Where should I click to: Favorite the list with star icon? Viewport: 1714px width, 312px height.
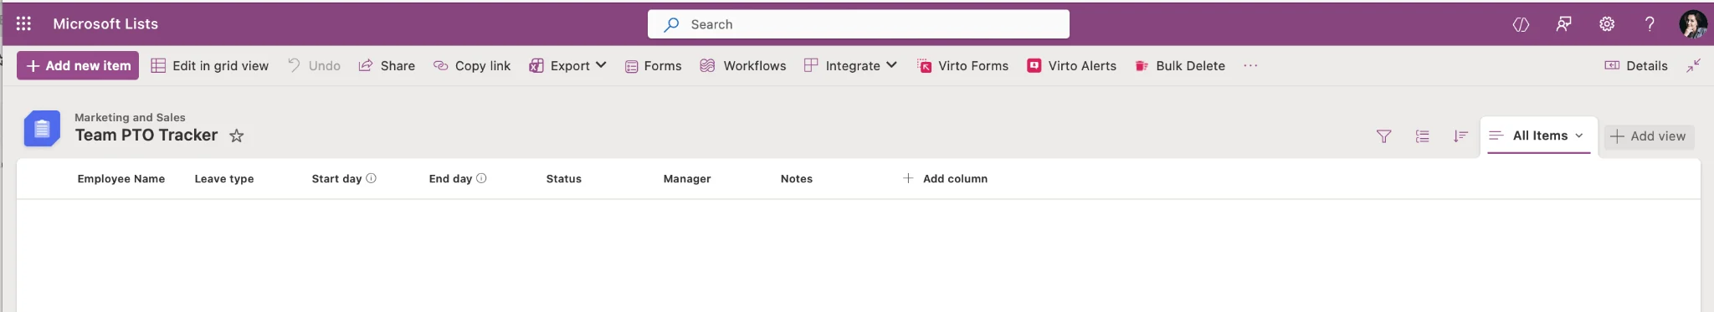click(x=237, y=136)
